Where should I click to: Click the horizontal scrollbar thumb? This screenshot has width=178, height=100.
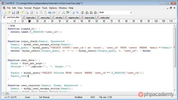pos(7,93)
